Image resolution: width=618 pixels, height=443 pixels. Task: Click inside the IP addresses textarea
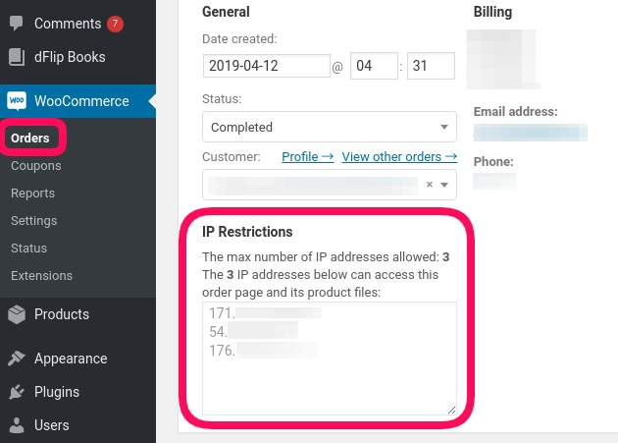(329, 383)
